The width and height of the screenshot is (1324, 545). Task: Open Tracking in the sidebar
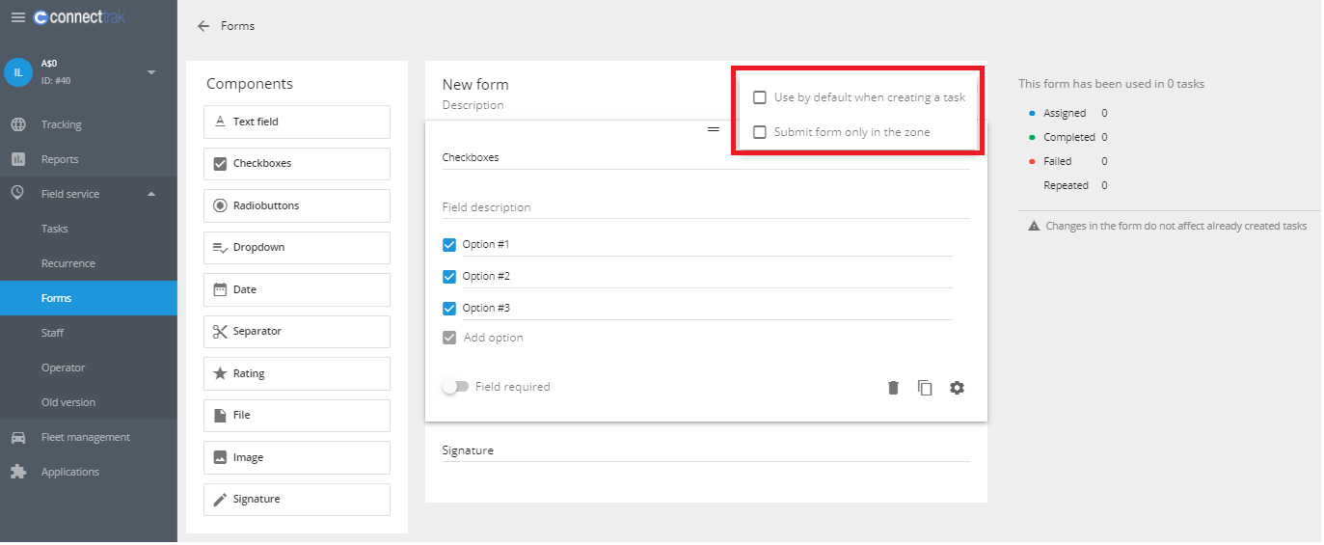tap(61, 124)
